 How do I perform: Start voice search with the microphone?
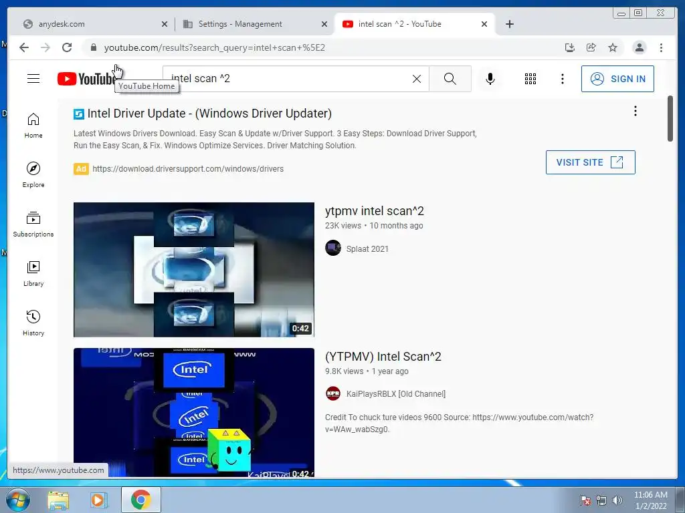pyautogui.click(x=490, y=79)
